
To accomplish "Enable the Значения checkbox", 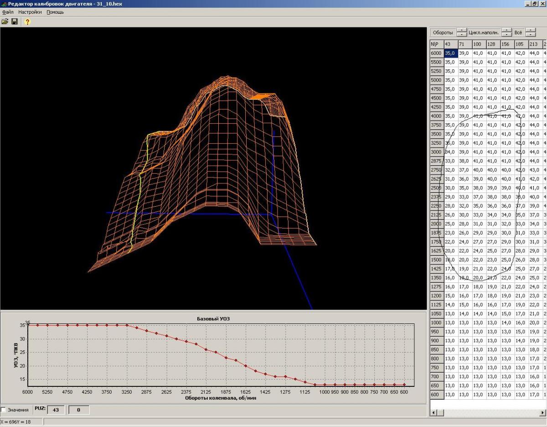I will click(x=4, y=410).
